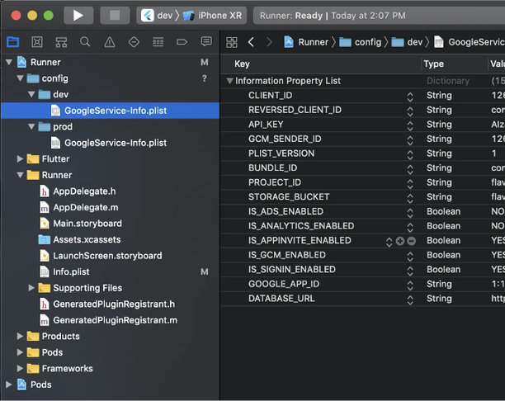Open the Debug navigator icon
Screen dimensions: 505x401
click(x=158, y=42)
